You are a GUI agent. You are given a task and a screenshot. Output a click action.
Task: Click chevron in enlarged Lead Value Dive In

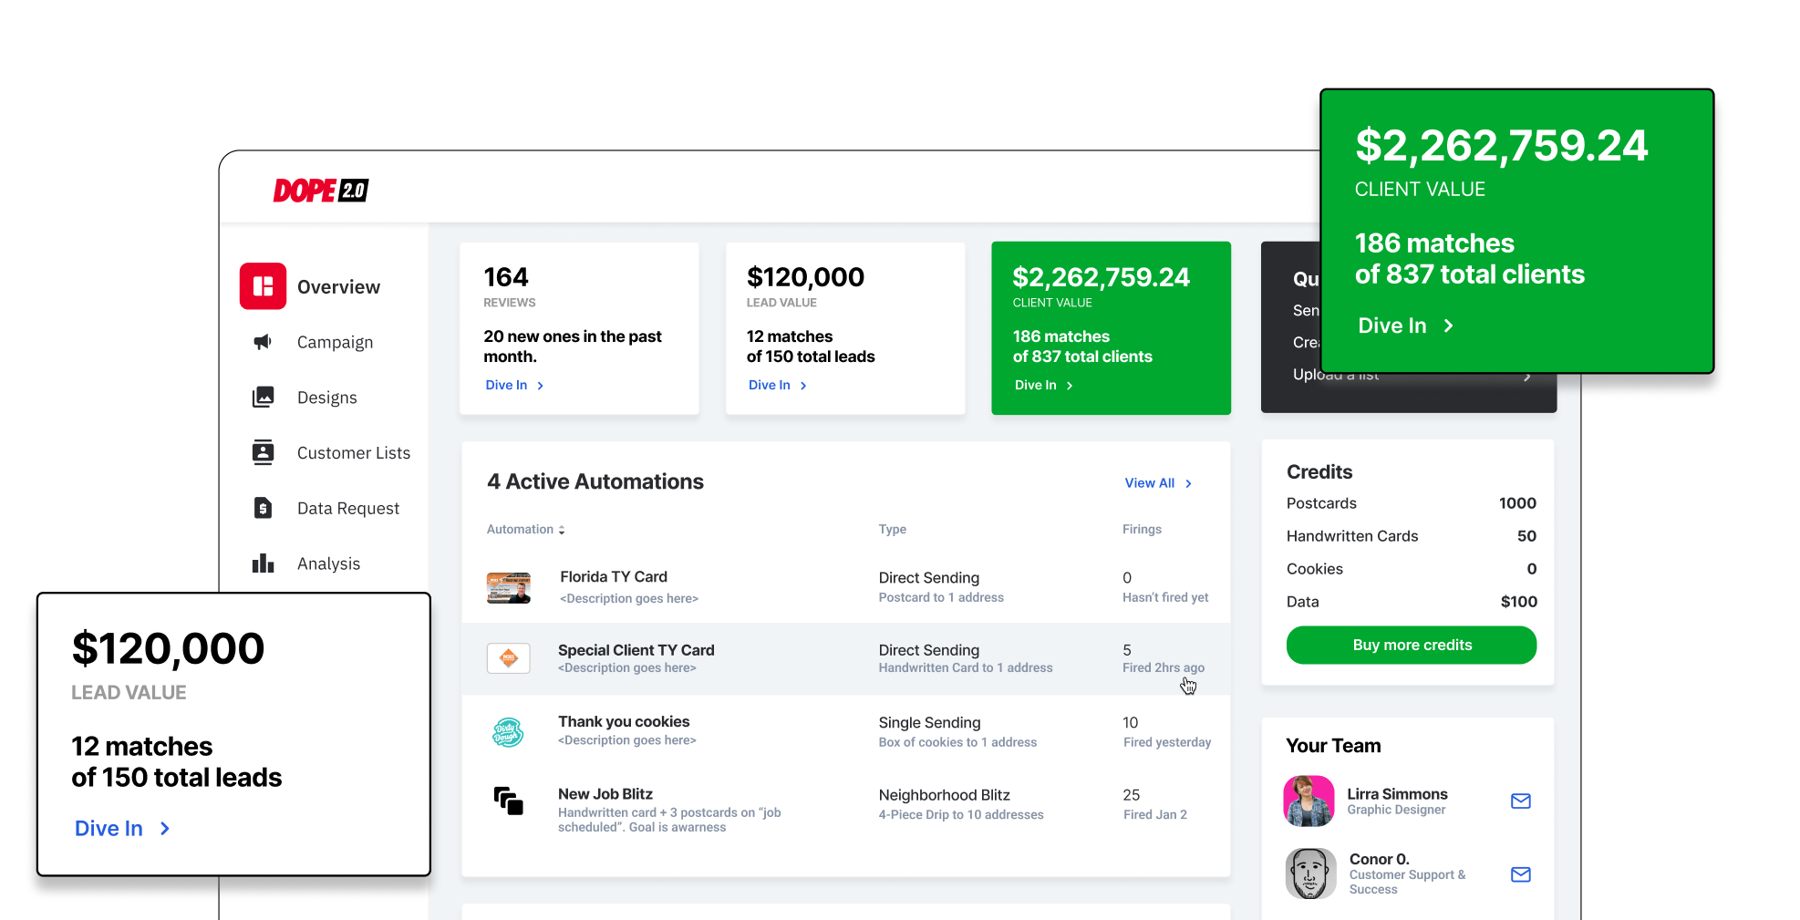(165, 829)
